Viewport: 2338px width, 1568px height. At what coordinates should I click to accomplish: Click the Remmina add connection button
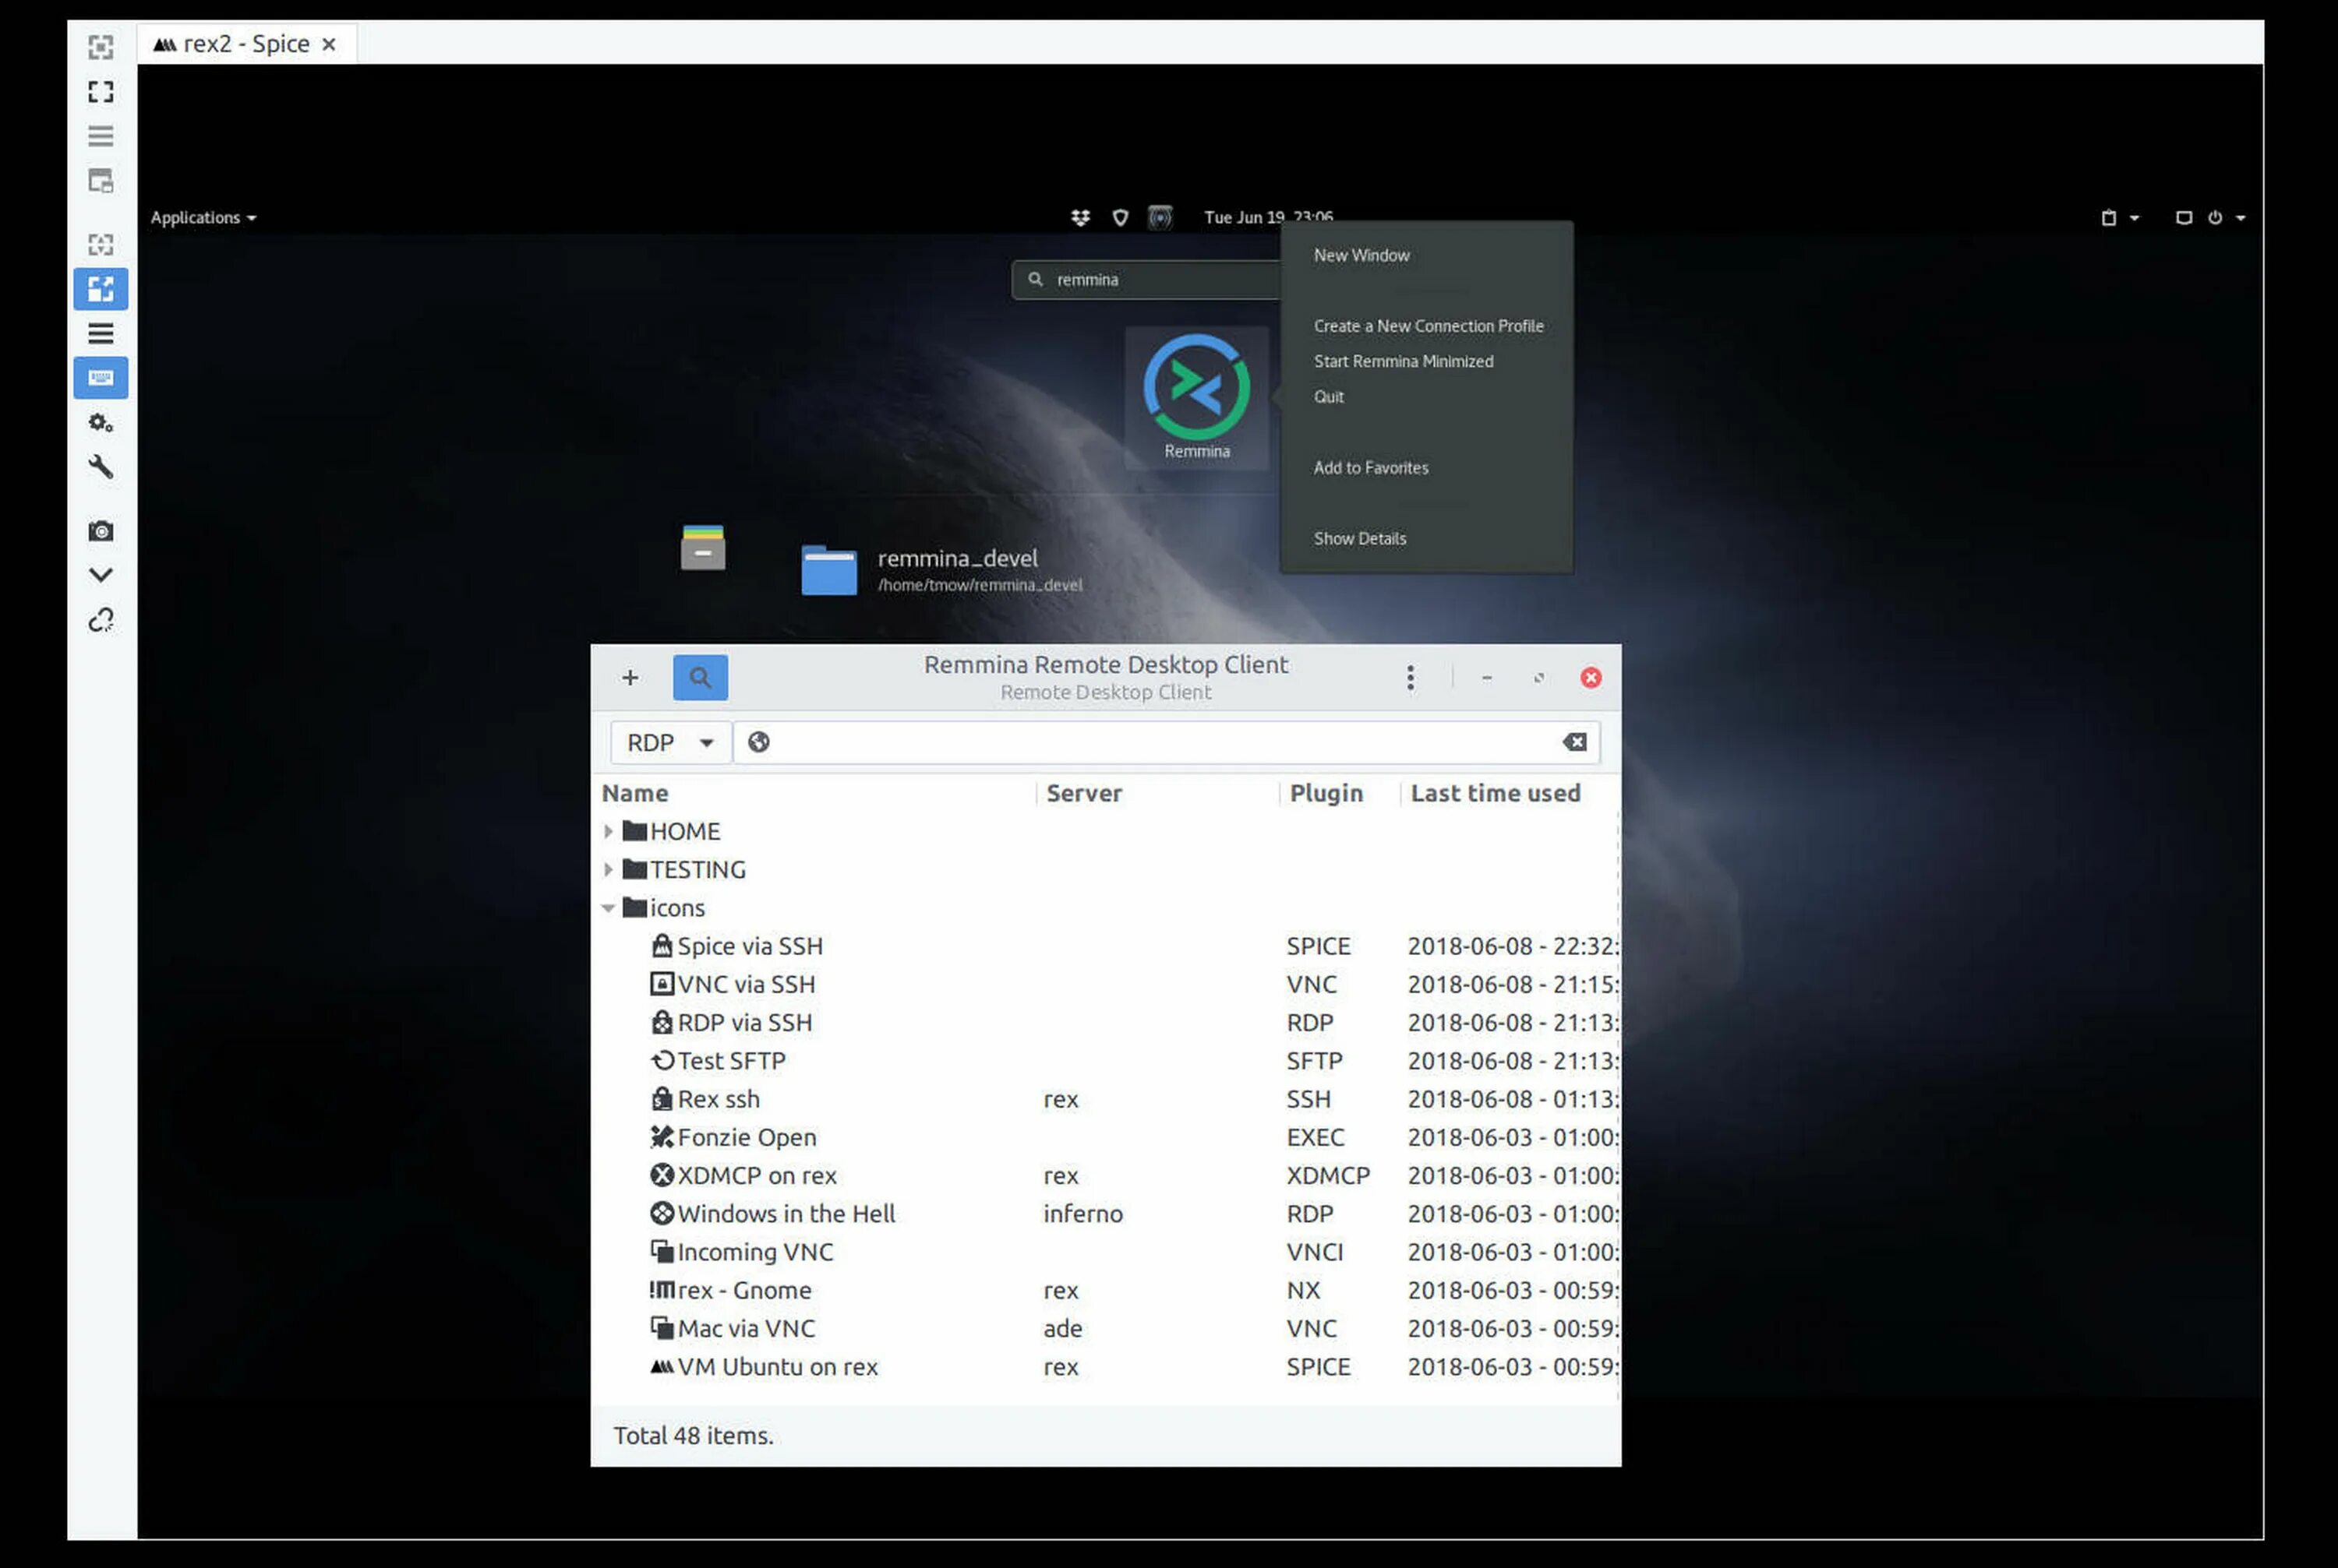pos(630,677)
